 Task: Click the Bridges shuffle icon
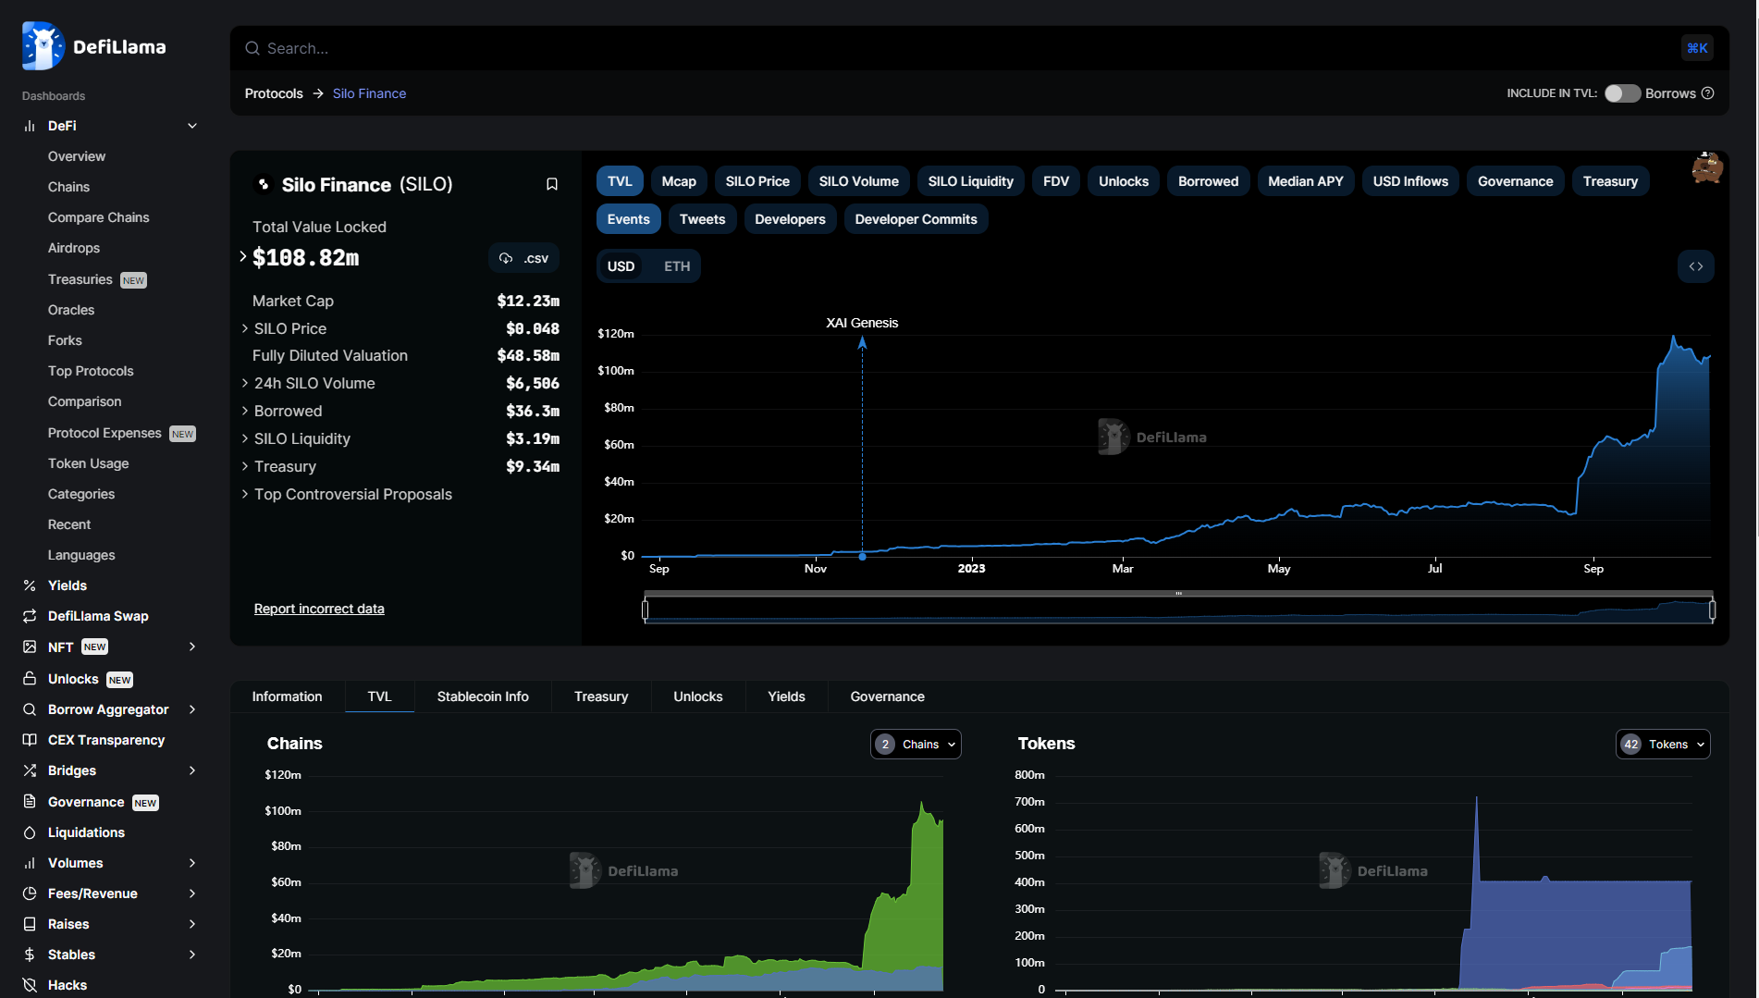(x=30, y=770)
